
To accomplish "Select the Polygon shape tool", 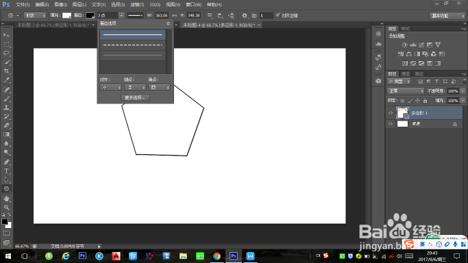I will [x=6, y=189].
